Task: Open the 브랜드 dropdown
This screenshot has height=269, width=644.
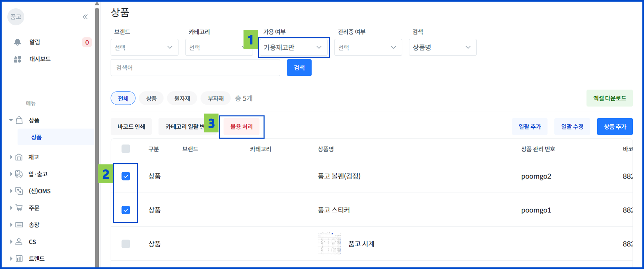Action: coord(144,47)
